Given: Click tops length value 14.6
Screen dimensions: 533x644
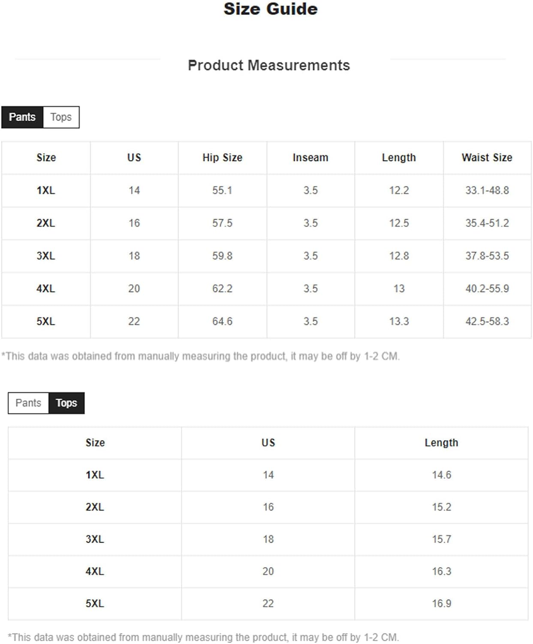Looking at the screenshot, I should [442, 475].
